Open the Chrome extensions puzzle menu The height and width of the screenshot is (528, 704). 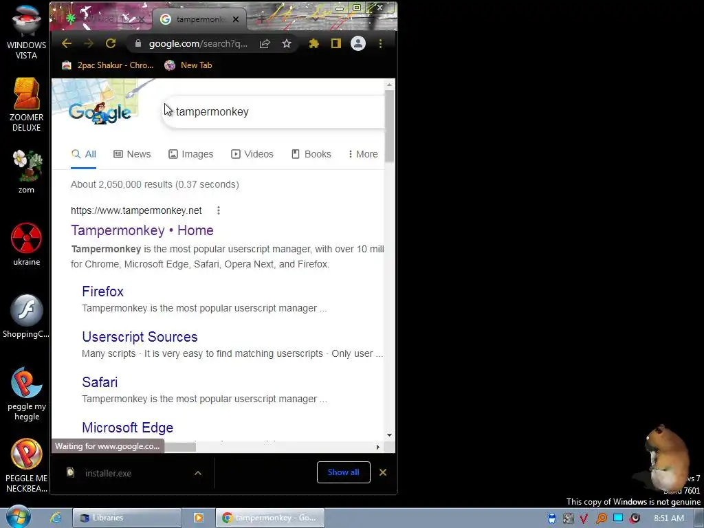313,43
